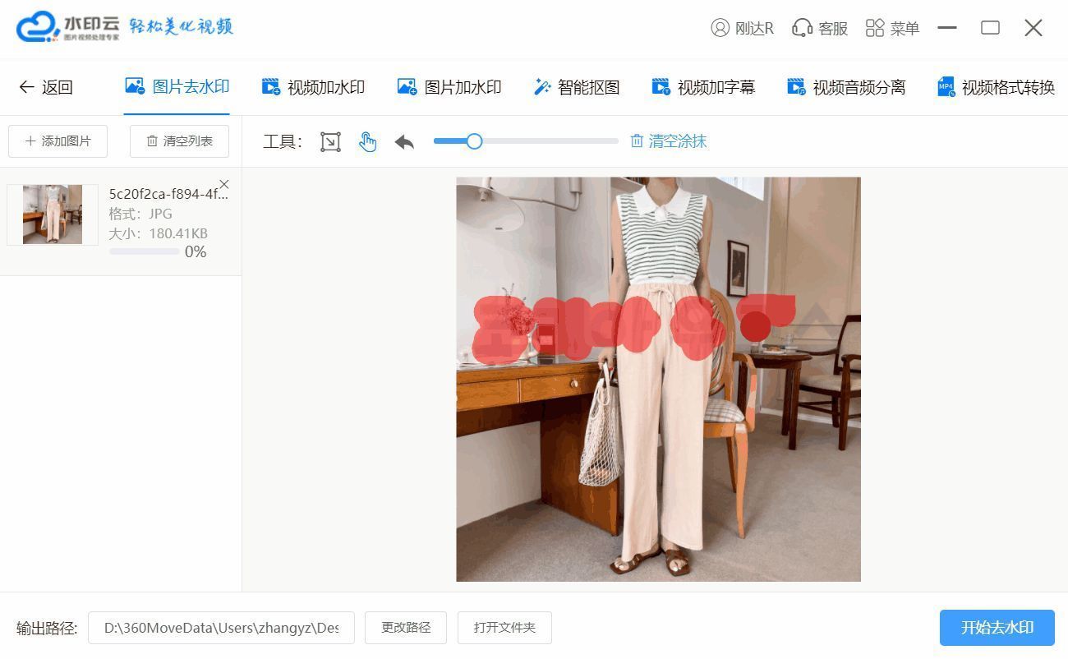Open the 视频音频分离 tab
Viewport: 1068px width, 659px height.
click(x=846, y=87)
